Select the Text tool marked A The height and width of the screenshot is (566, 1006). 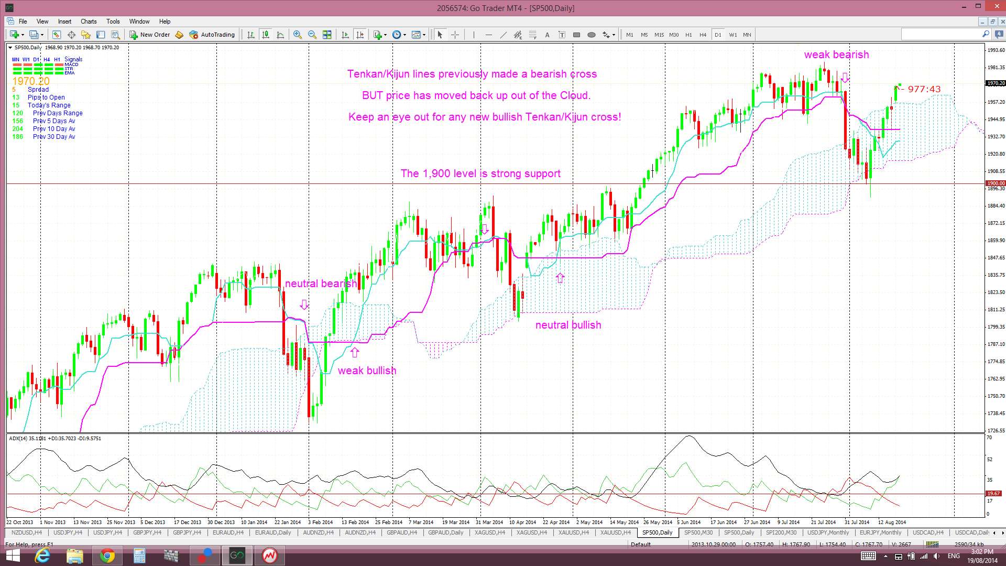pyautogui.click(x=547, y=35)
